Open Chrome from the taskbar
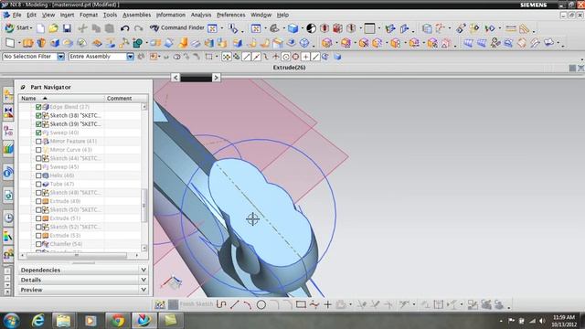The image size is (585, 329). point(117,321)
